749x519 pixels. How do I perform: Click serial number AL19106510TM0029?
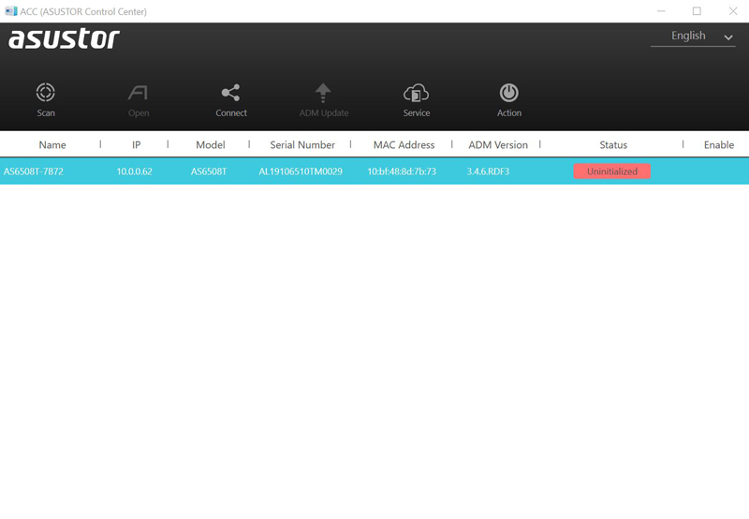[301, 171]
